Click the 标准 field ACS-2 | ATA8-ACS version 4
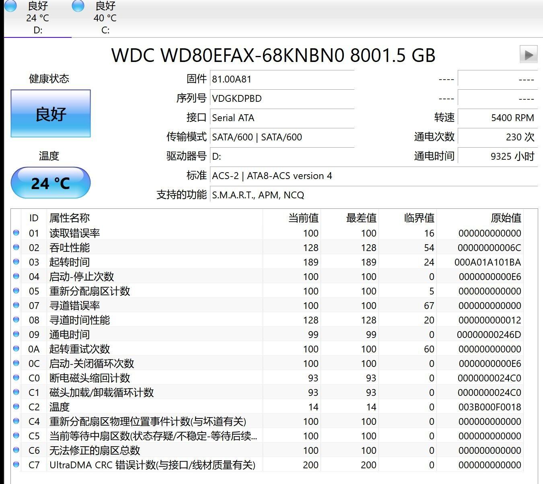This screenshot has height=484, width=543. coord(374,176)
